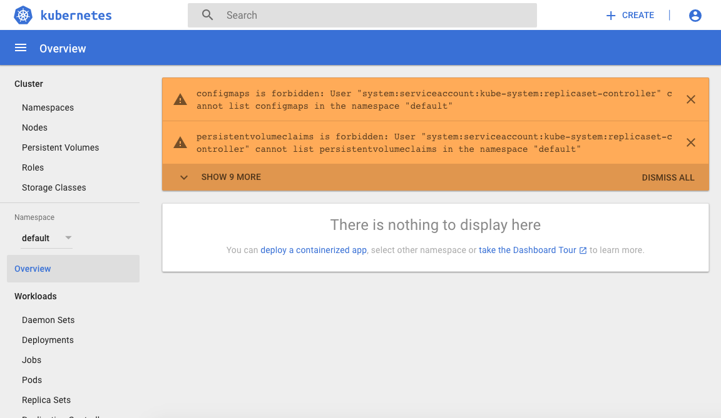The height and width of the screenshot is (418, 721).
Task: Open the deploy a containerized app link
Action: click(313, 250)
